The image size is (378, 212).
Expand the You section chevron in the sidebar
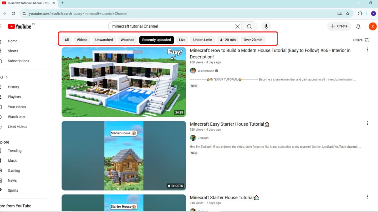pyautogui.click(x=7, y=77)
